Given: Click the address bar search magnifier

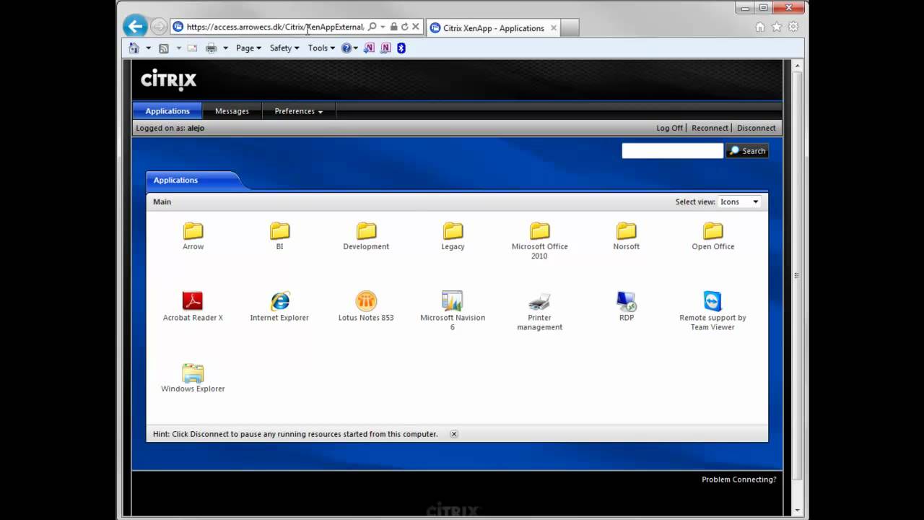Looking at the screenshot, I should [x=372, y=27].
